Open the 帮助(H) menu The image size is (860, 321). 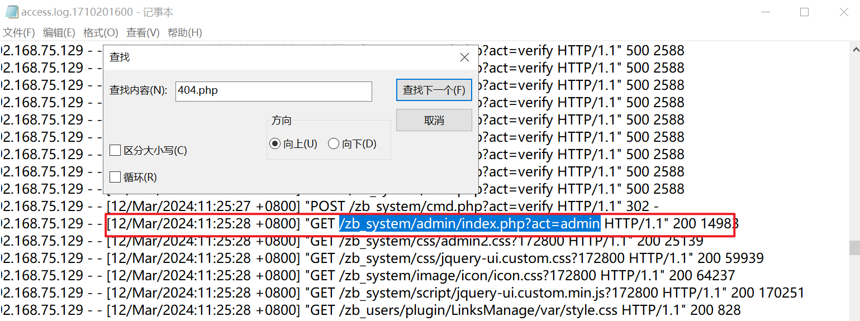pyautogui.click(x=184, y=33)
